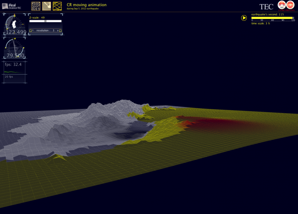This screenshot has width=298, height=214.
Task: Switch to the yellow wireframe mesh icon
Action: click(57, 6)
